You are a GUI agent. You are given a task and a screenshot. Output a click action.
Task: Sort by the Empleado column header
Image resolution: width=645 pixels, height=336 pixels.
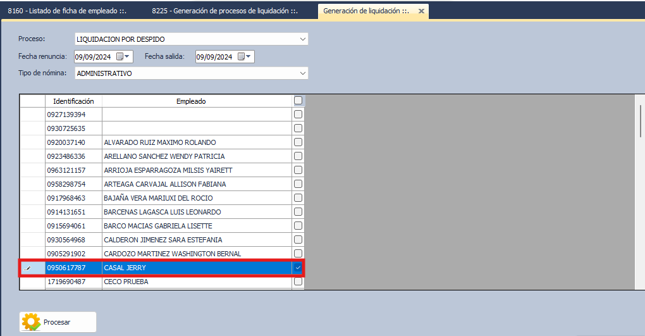tap(191, 101)
